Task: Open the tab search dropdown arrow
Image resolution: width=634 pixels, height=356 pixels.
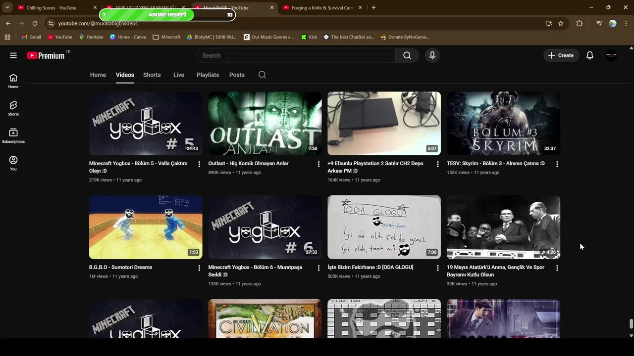Action: coord(7,8)
